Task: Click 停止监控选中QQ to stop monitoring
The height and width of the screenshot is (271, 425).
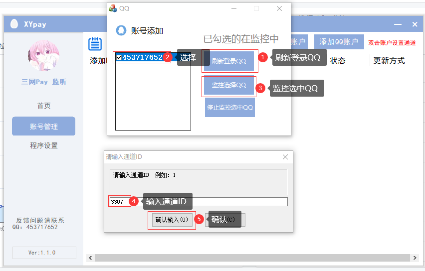Action: (x=230, y=107)
